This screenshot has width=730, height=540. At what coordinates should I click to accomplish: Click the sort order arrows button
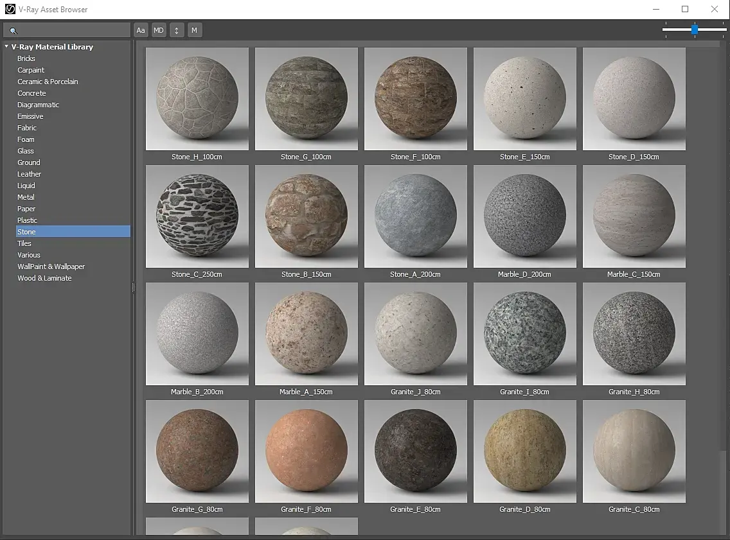click(177, 30)
